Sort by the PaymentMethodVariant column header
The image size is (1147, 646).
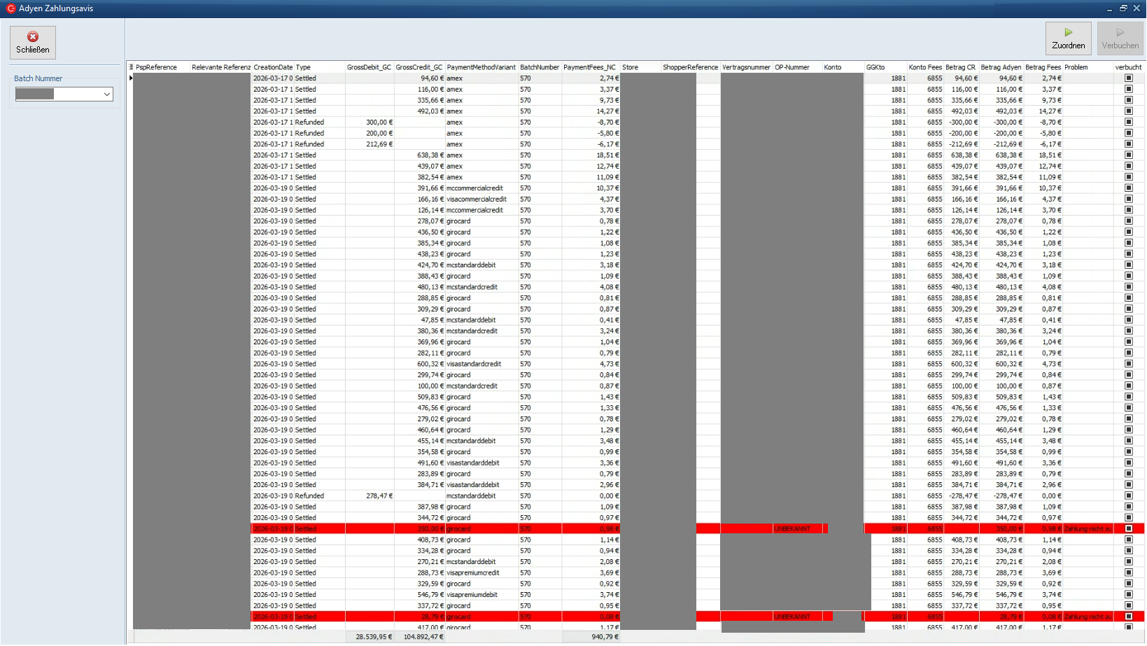481,67
